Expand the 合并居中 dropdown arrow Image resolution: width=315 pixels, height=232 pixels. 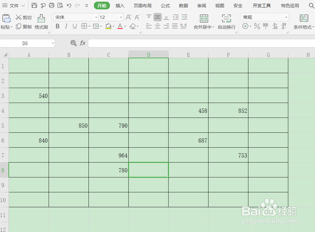tap(213, 27)
